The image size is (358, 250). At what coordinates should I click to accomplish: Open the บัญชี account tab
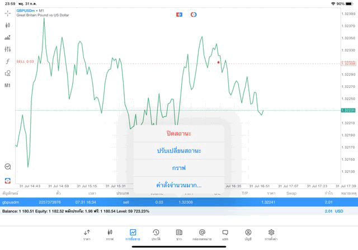pyautogui.click(x=248, y=234)
